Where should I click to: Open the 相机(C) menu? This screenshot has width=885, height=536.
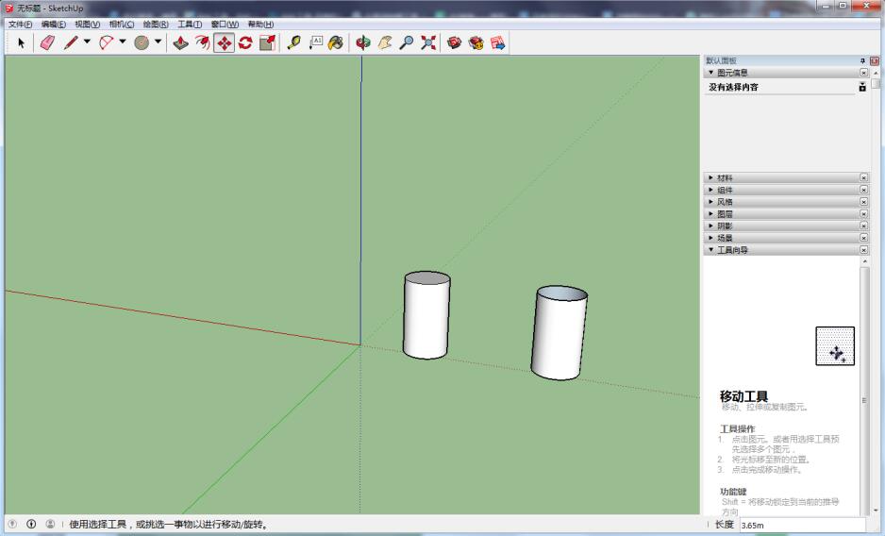121,24
